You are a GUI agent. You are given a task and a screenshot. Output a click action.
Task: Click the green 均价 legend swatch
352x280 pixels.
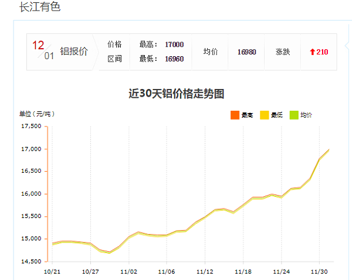point(294,115)
